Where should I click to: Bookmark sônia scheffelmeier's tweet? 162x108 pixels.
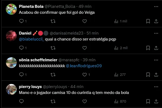148,75
